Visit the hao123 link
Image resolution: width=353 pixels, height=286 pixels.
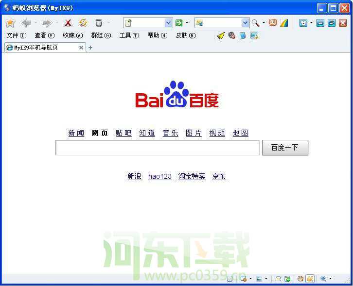(x=160, y=176)
